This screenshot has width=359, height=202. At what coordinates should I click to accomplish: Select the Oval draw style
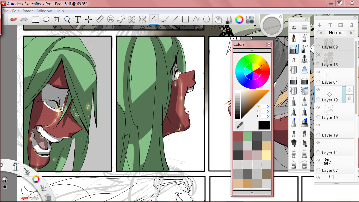[207, 19]
